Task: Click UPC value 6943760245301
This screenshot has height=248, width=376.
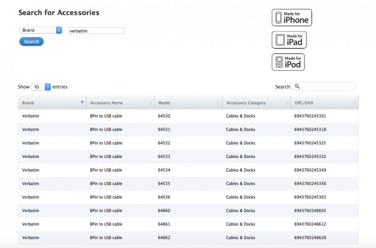Action: (x=310, y=116)
